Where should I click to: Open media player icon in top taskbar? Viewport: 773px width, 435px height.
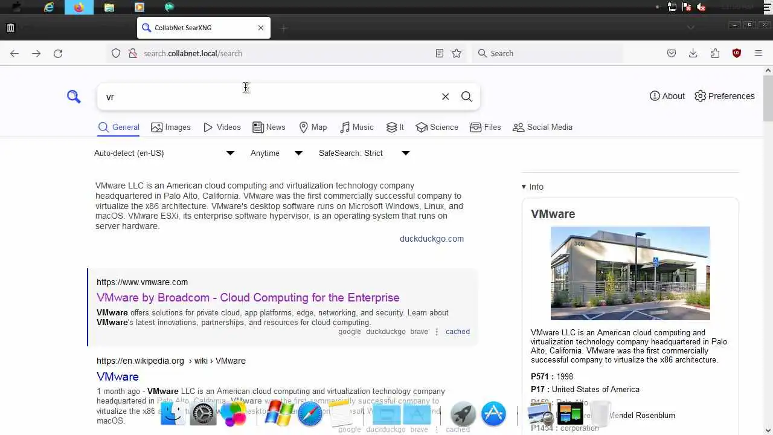tap(140, 7)
